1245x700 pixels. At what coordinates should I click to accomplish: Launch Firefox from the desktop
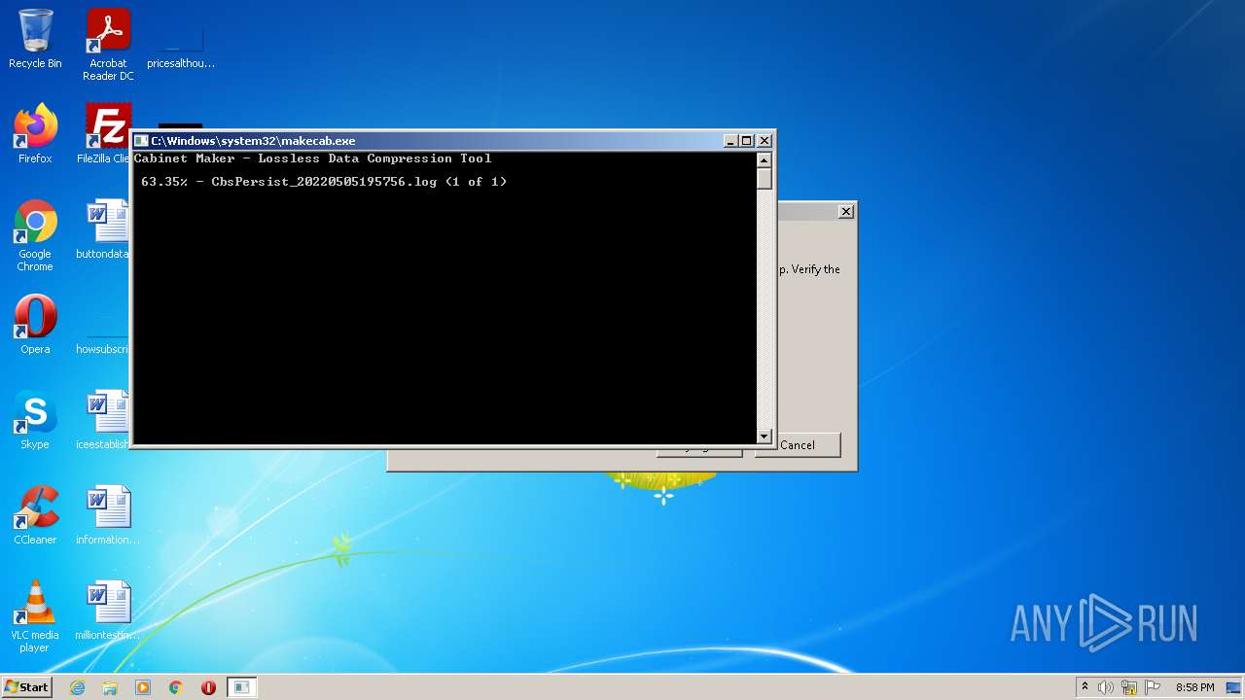click(x=35, y=134)
